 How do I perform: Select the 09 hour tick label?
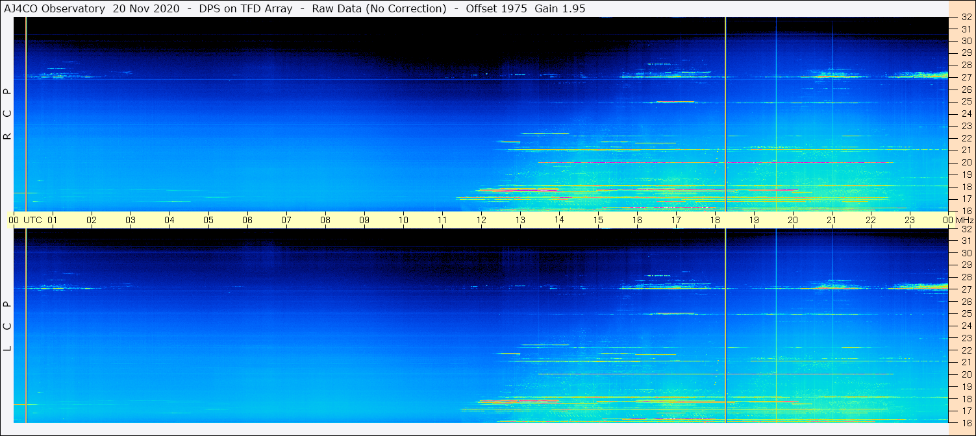pyautogui.click(x=364, y=220)
